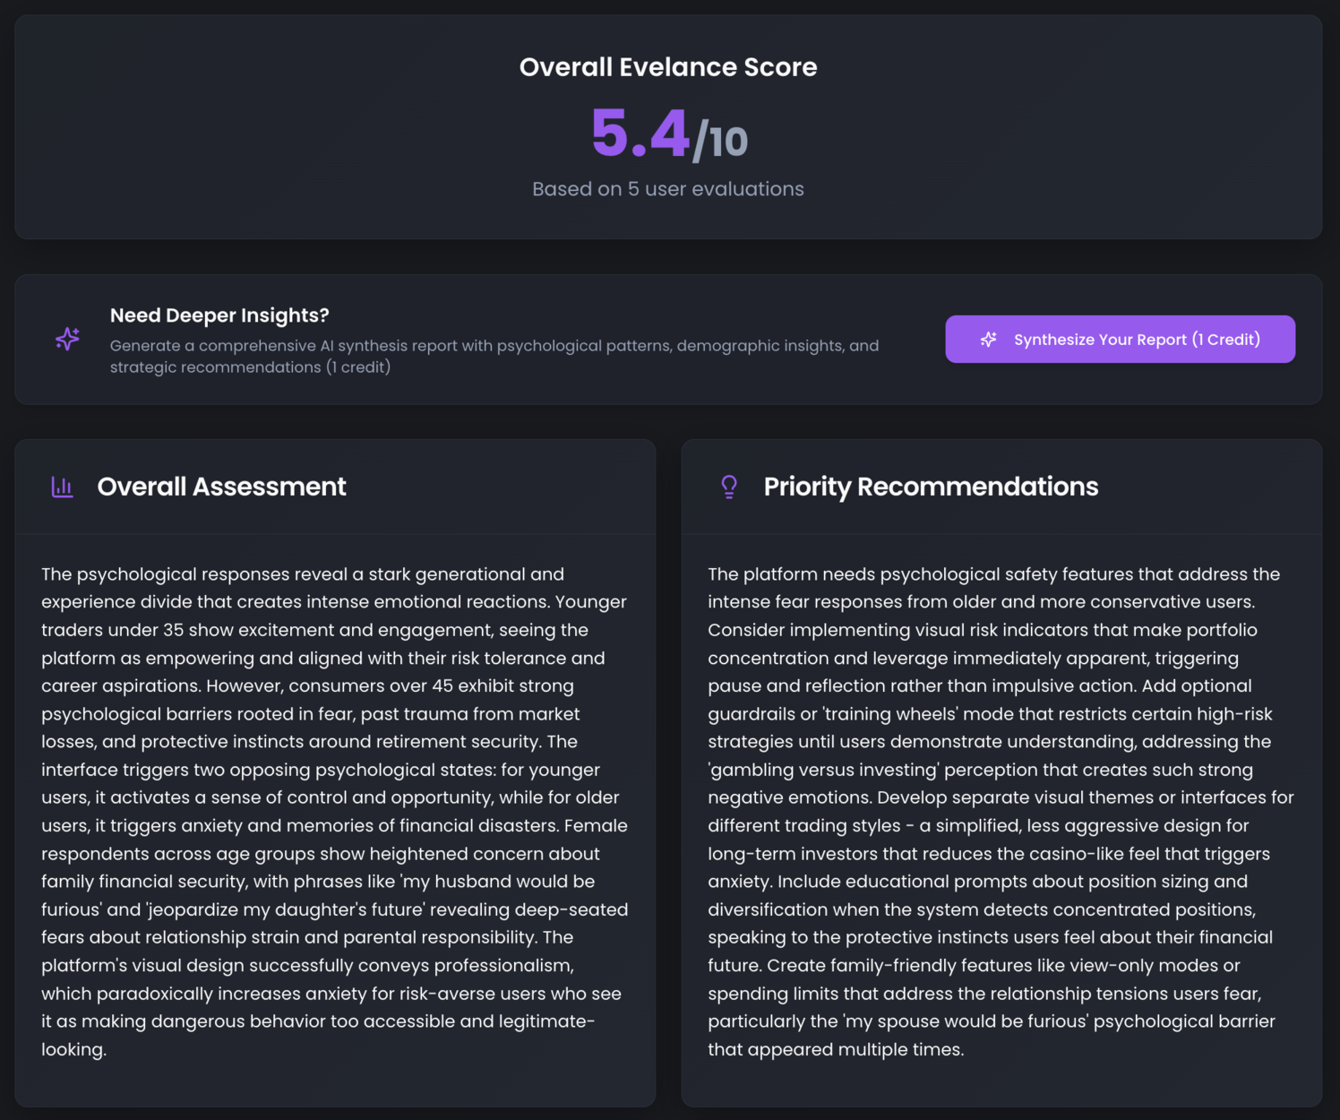
Task: Select the Overall Evelance Score heading
Action: (x=668, y=67)
